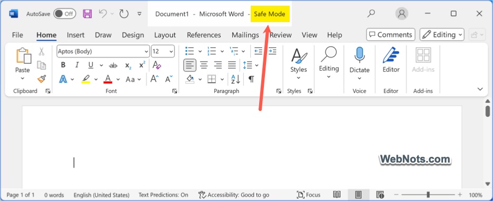The width and height of the screenshot is (493, 201).
Task: Open the font size 12 dropdown
Action: coord(171,52)
